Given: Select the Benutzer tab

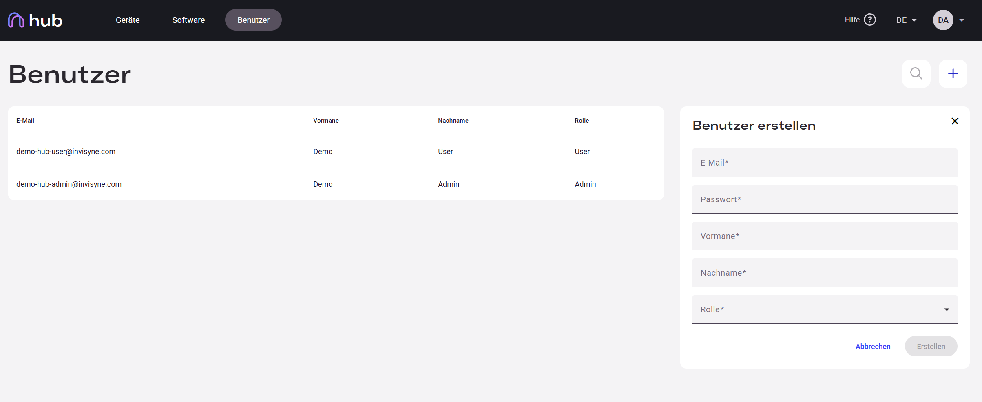Looking at the screenshot, I should 253,20.
